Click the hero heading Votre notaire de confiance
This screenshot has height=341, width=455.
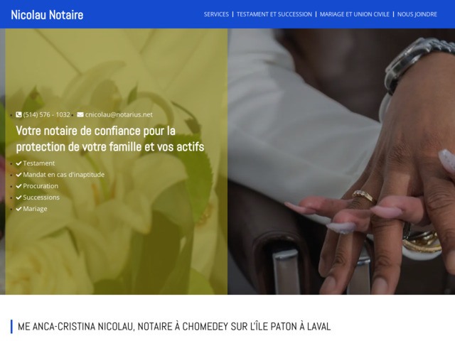[110, 139]
